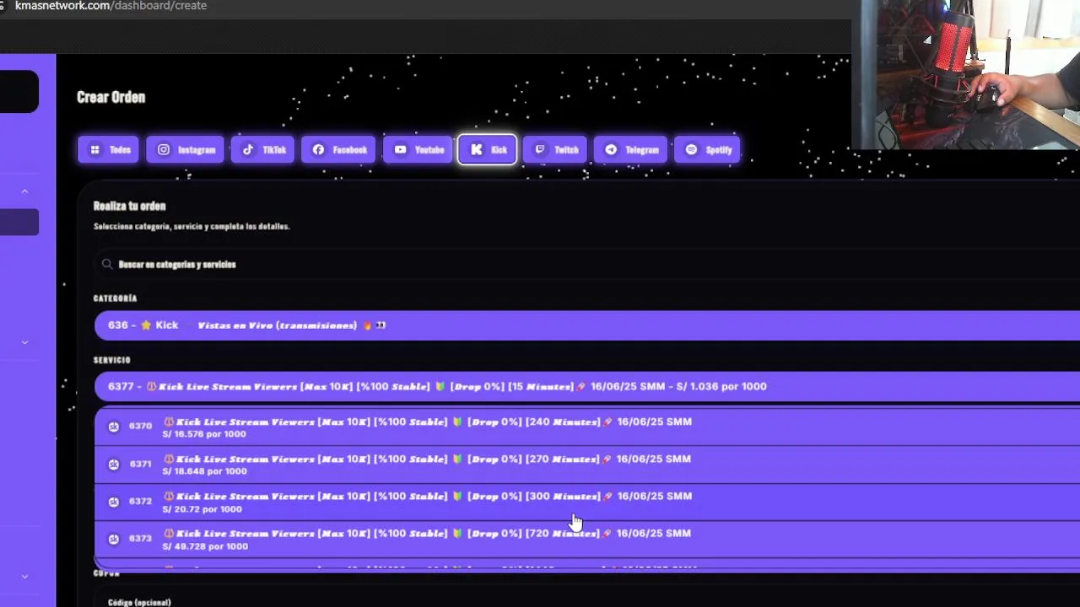This screenshot has width=1080, height=607.
Task: Click the browser URL kmasnetwork.com/dashboard/create
Action: (x=111, y=6)
